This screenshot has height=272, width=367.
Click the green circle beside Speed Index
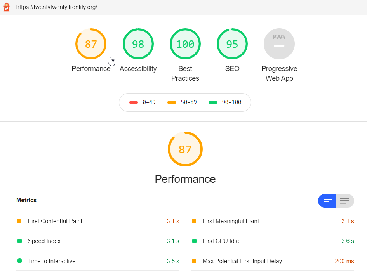[x=19, y=241]
